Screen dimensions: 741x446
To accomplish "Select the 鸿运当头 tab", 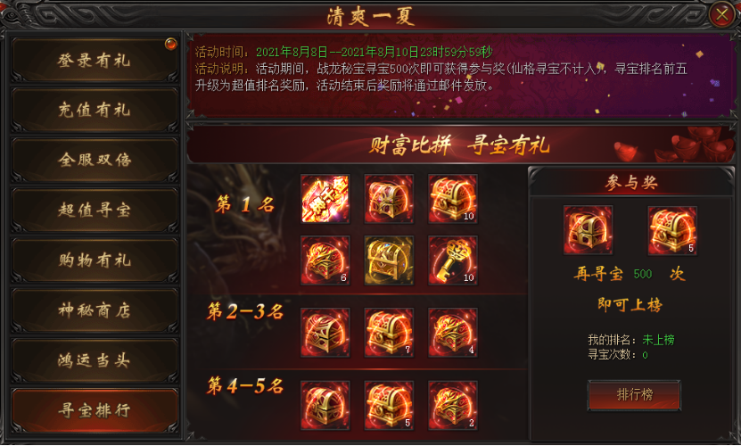I will 95,360.
